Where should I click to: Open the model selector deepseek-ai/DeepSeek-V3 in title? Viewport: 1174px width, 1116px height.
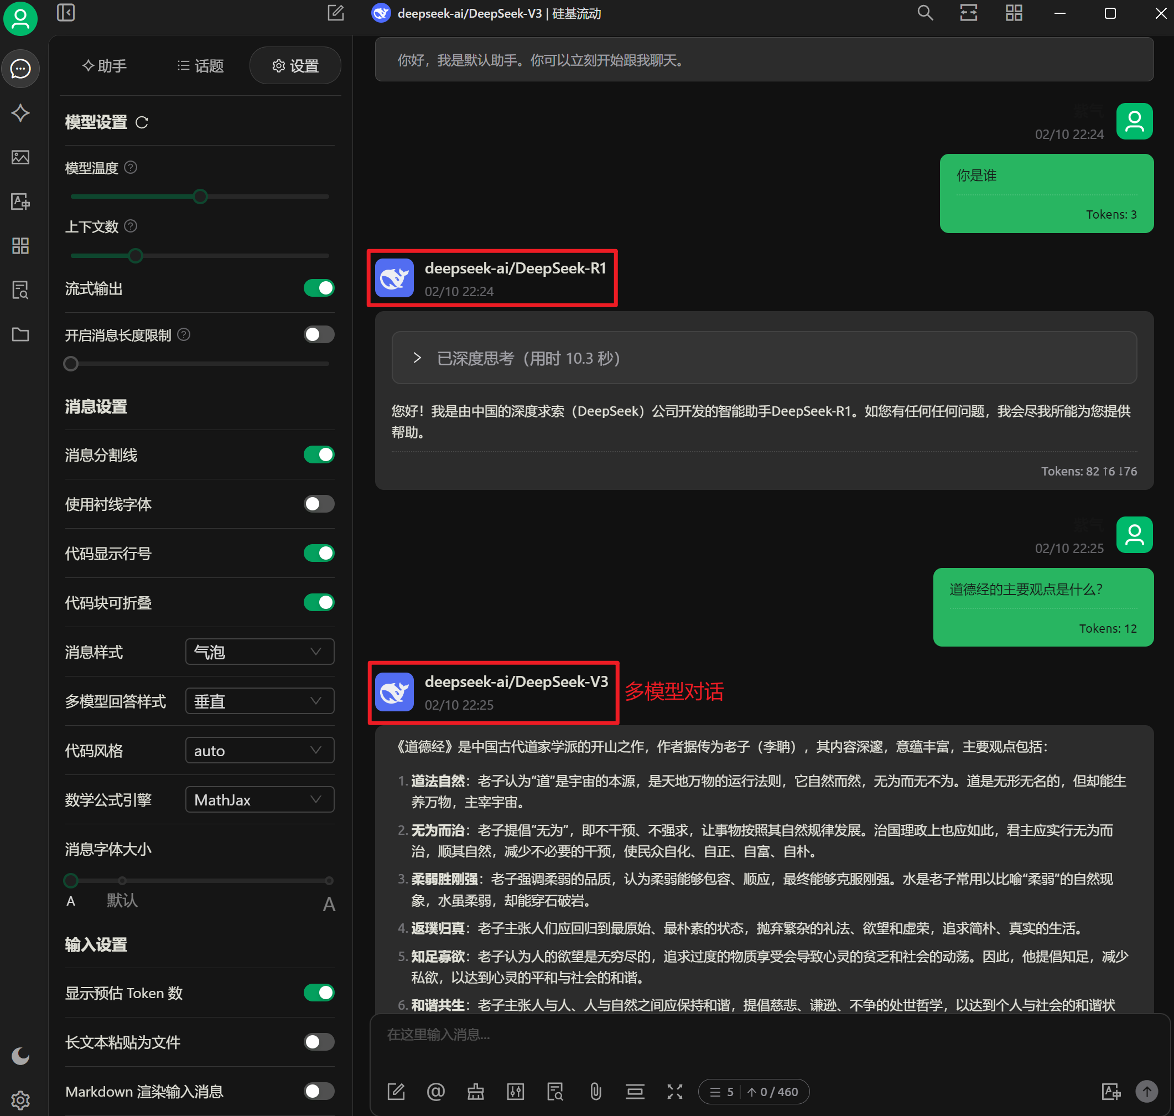pyautogui.click(x=486, y=13)
